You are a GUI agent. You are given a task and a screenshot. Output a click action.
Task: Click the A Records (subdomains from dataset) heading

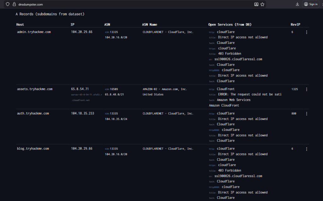50,14
